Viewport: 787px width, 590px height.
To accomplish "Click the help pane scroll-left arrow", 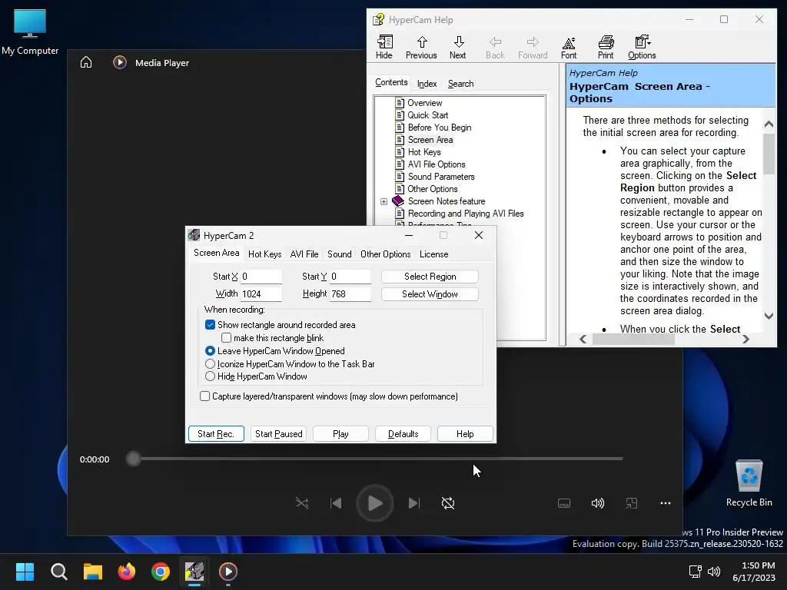I will (583, 339).
